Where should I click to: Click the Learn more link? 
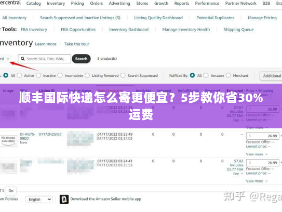click(46, 44)
